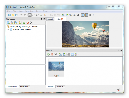The height and width of the screenshot is (98, 129).
Task: Toggle the show markers flag button
Action: [87, 15]
